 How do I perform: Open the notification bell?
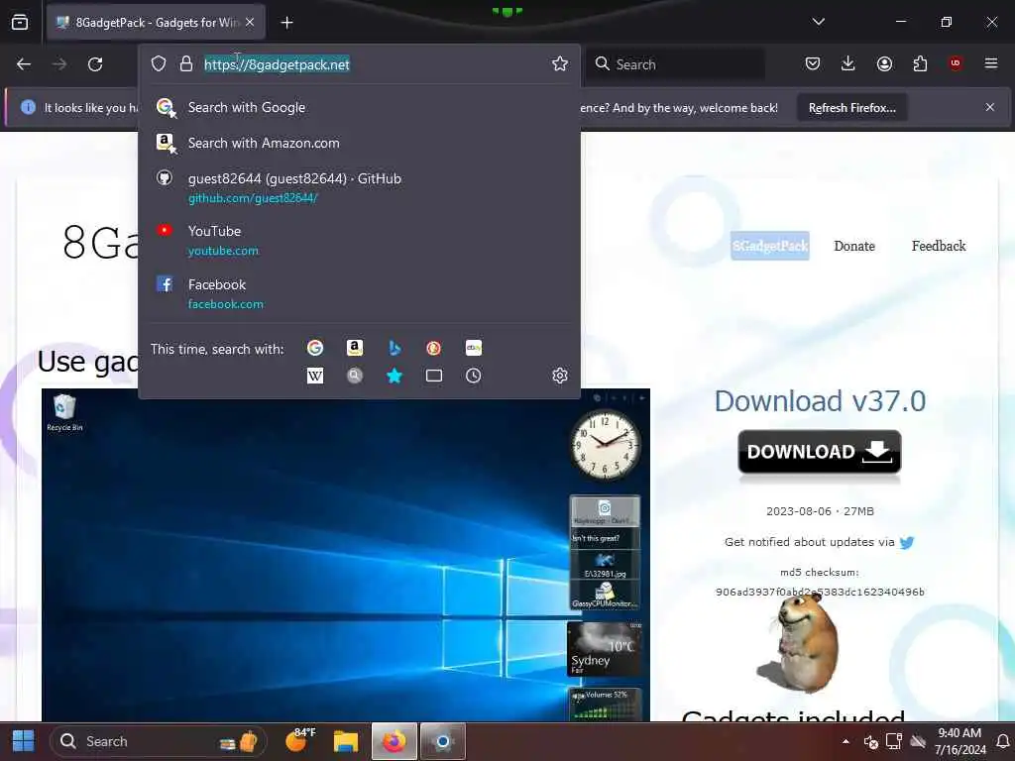(1003, 741)
